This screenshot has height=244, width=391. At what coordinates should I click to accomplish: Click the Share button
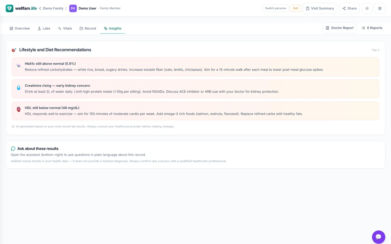pyautogui.click(x=349, y=8)
